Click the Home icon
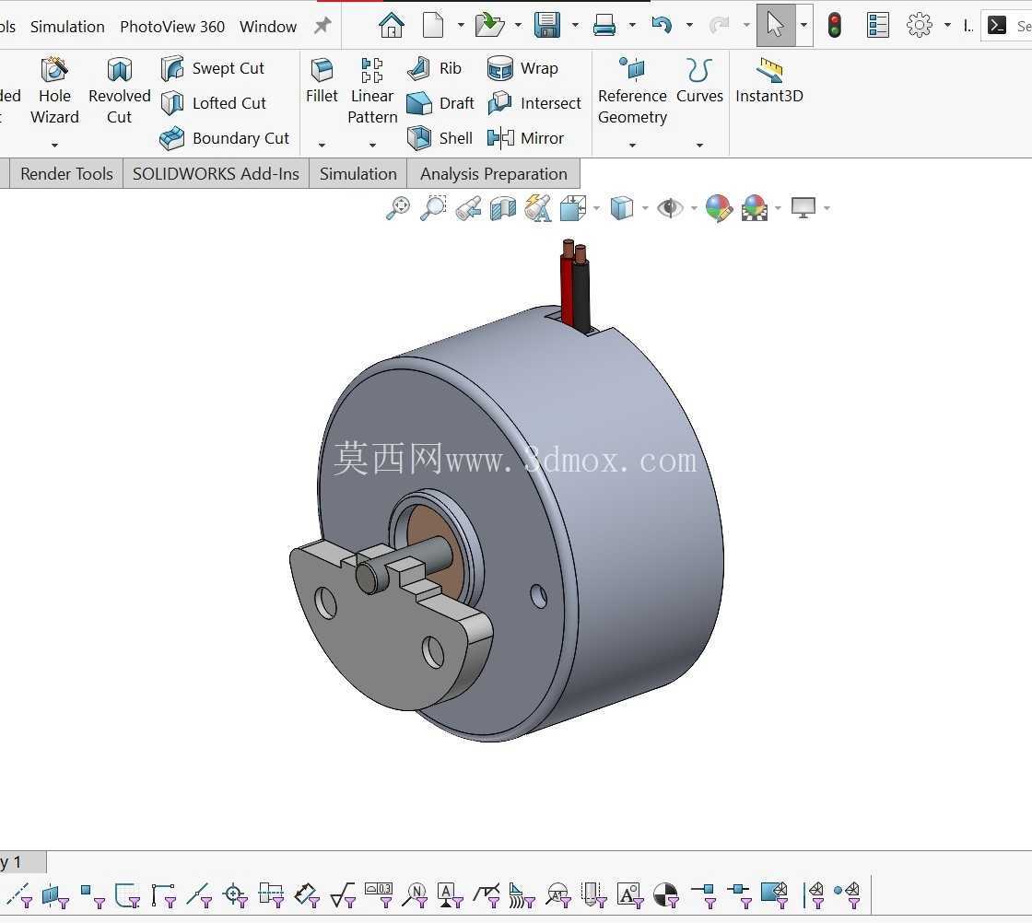This screenshot has height=923, width=1032. coord(391,26)
